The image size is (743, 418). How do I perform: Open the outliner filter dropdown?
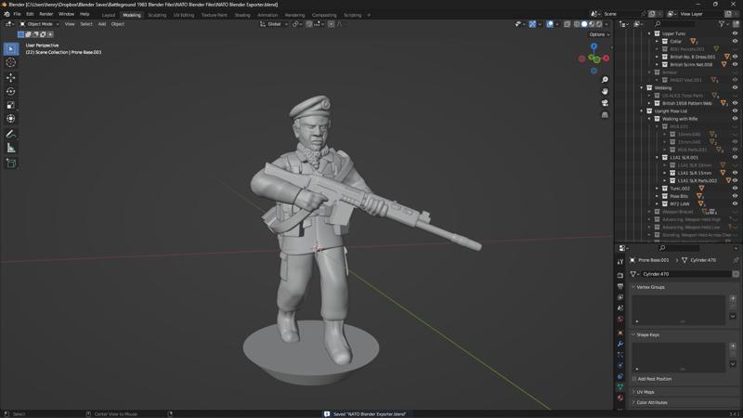point(723,24)
